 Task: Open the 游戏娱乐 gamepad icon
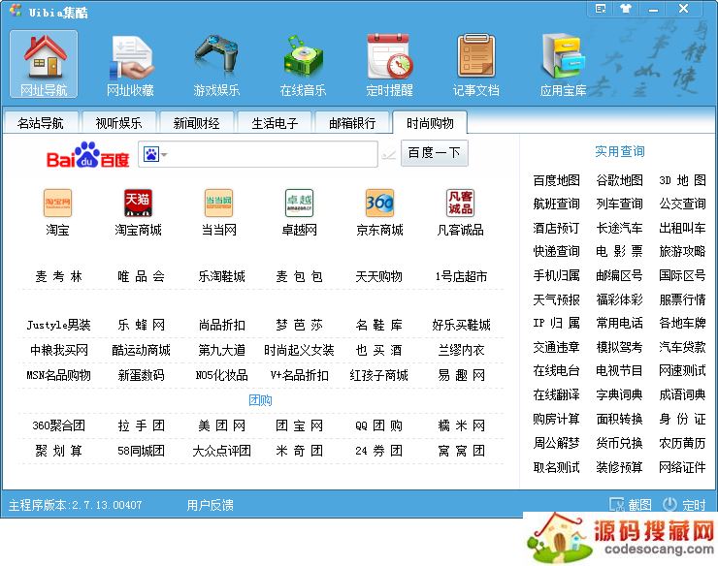[x=216, y=64]
